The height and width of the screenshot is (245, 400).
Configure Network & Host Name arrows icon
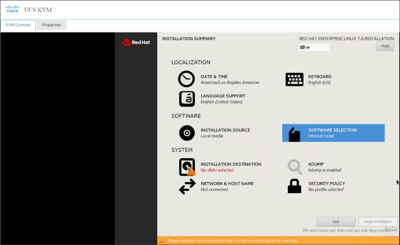(x=186, y=186)
